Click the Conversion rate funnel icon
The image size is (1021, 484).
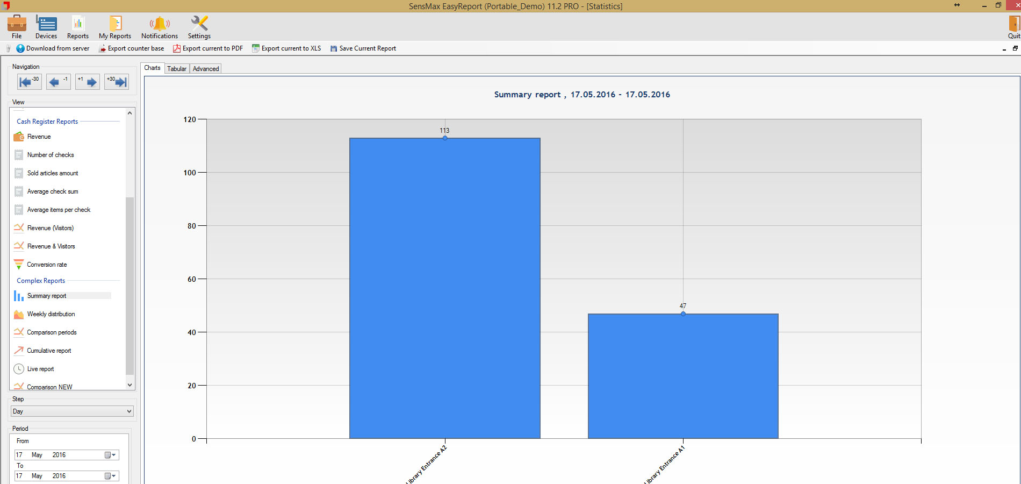(x=19, y=265)
